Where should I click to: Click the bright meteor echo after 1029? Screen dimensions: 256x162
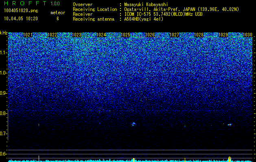(230, 125)
